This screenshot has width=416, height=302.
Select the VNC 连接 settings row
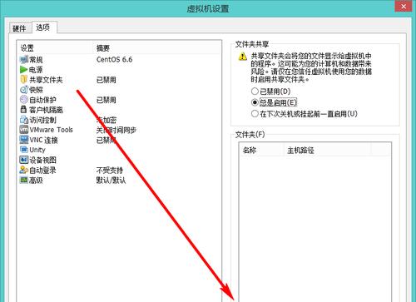point(119,140)
